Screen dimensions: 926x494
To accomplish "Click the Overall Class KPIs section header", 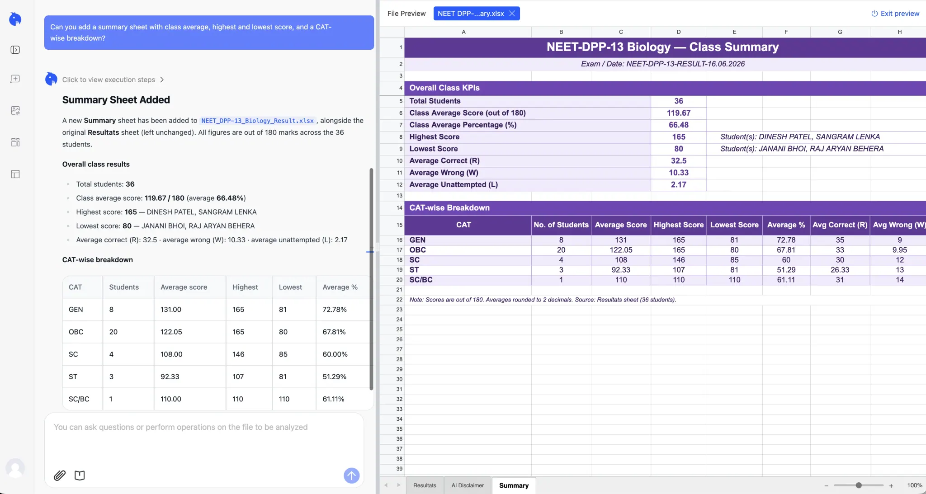I will 665,88.
